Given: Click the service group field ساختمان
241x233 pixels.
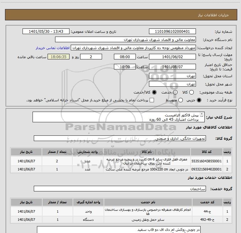Looking at the screenshot, I should (x=120, y=189).
